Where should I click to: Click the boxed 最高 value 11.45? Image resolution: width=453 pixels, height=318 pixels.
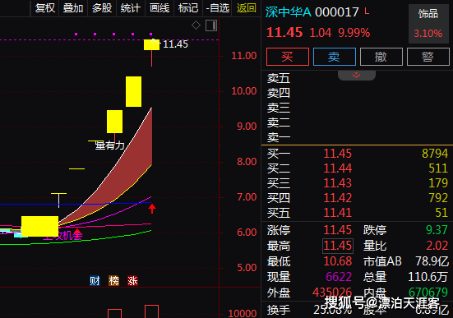[337, 246]
